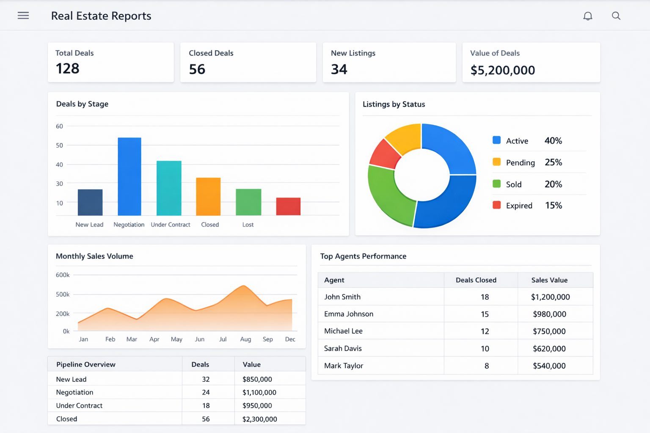Click the notification bell icon

tap(588, 16)
